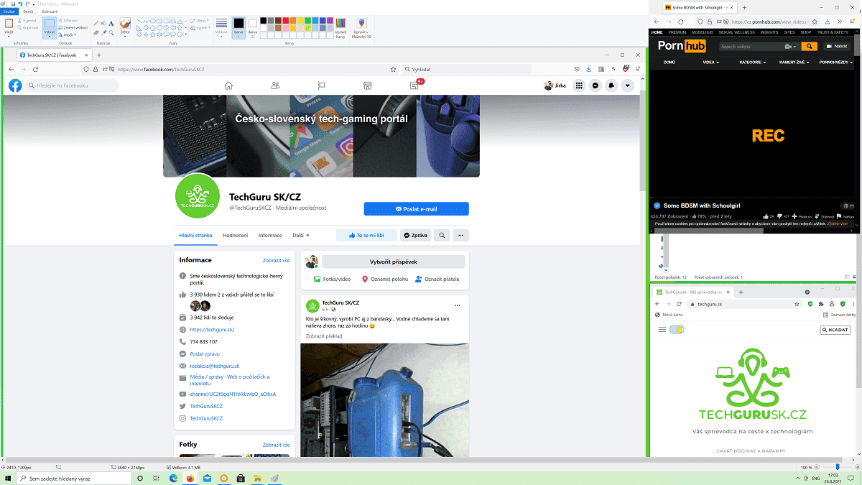The image size is (862, 485).
Task: Open the Informace tab on TechGuru page
Action: coord(270,235)
